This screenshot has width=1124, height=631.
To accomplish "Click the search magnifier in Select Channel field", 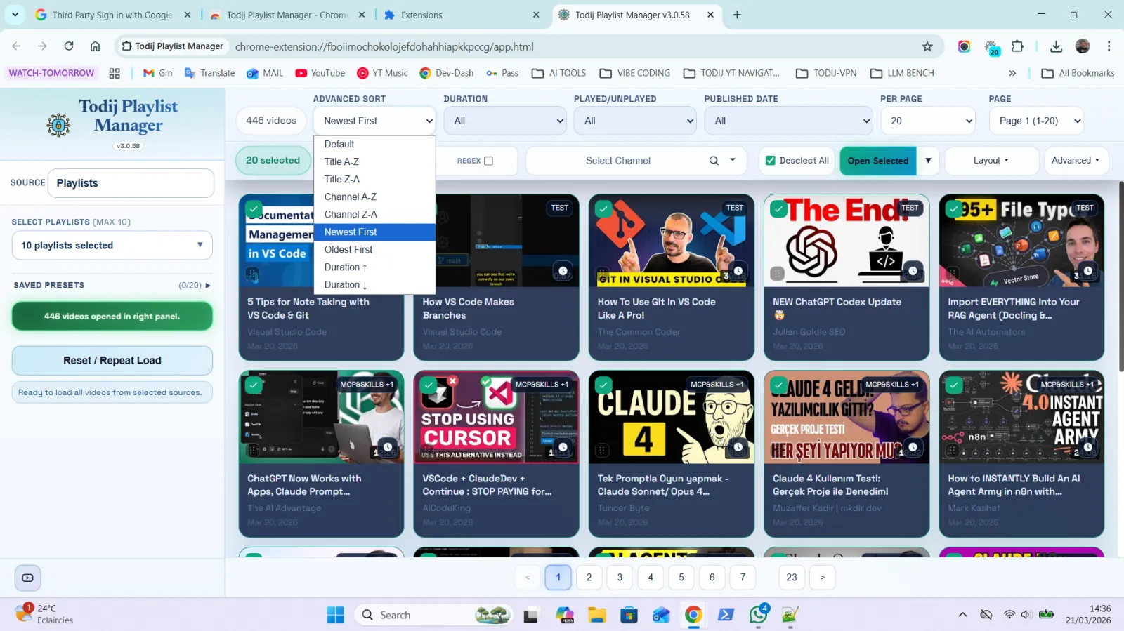I will click(714, 161).
